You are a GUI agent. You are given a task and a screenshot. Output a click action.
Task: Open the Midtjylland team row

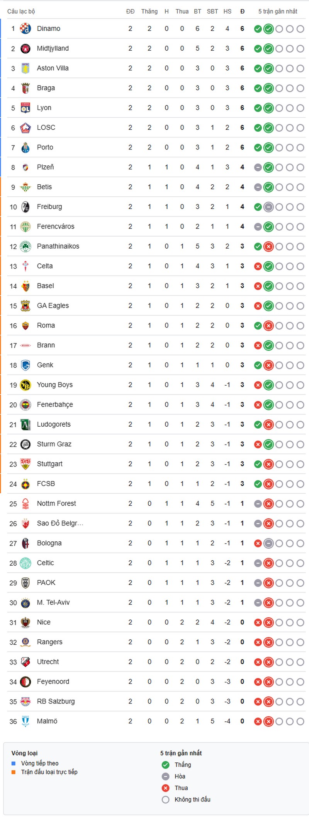tap(53, 48)
